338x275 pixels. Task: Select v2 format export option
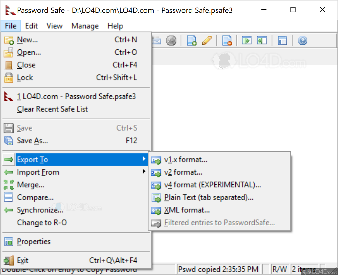[183, 172]
